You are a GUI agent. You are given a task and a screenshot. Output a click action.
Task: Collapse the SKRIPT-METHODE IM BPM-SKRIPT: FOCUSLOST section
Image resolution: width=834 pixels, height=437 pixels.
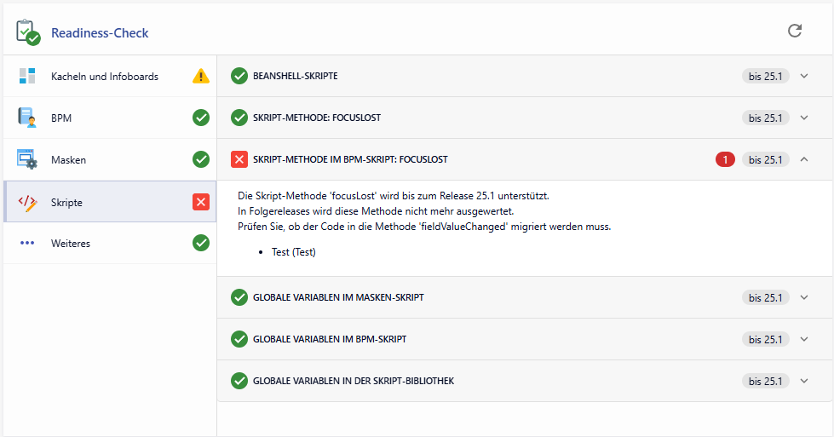click(803, 159)
